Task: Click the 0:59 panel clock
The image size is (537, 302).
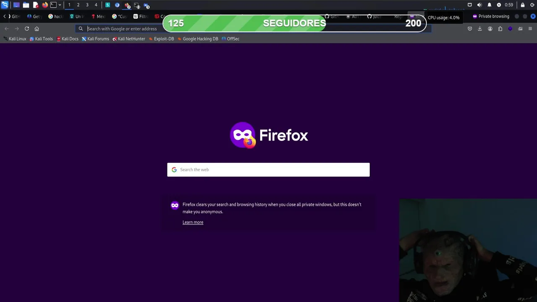Action: (x=509, y=5)
